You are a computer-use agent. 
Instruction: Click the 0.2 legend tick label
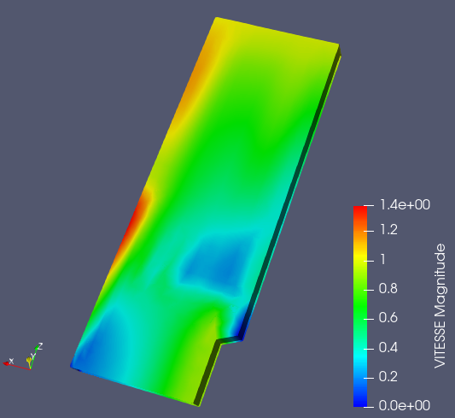click(x=388, y=376)
